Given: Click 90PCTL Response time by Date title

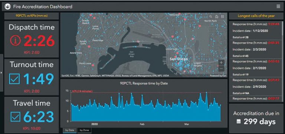Looking at the screenshot, I should tap(144, 83).
